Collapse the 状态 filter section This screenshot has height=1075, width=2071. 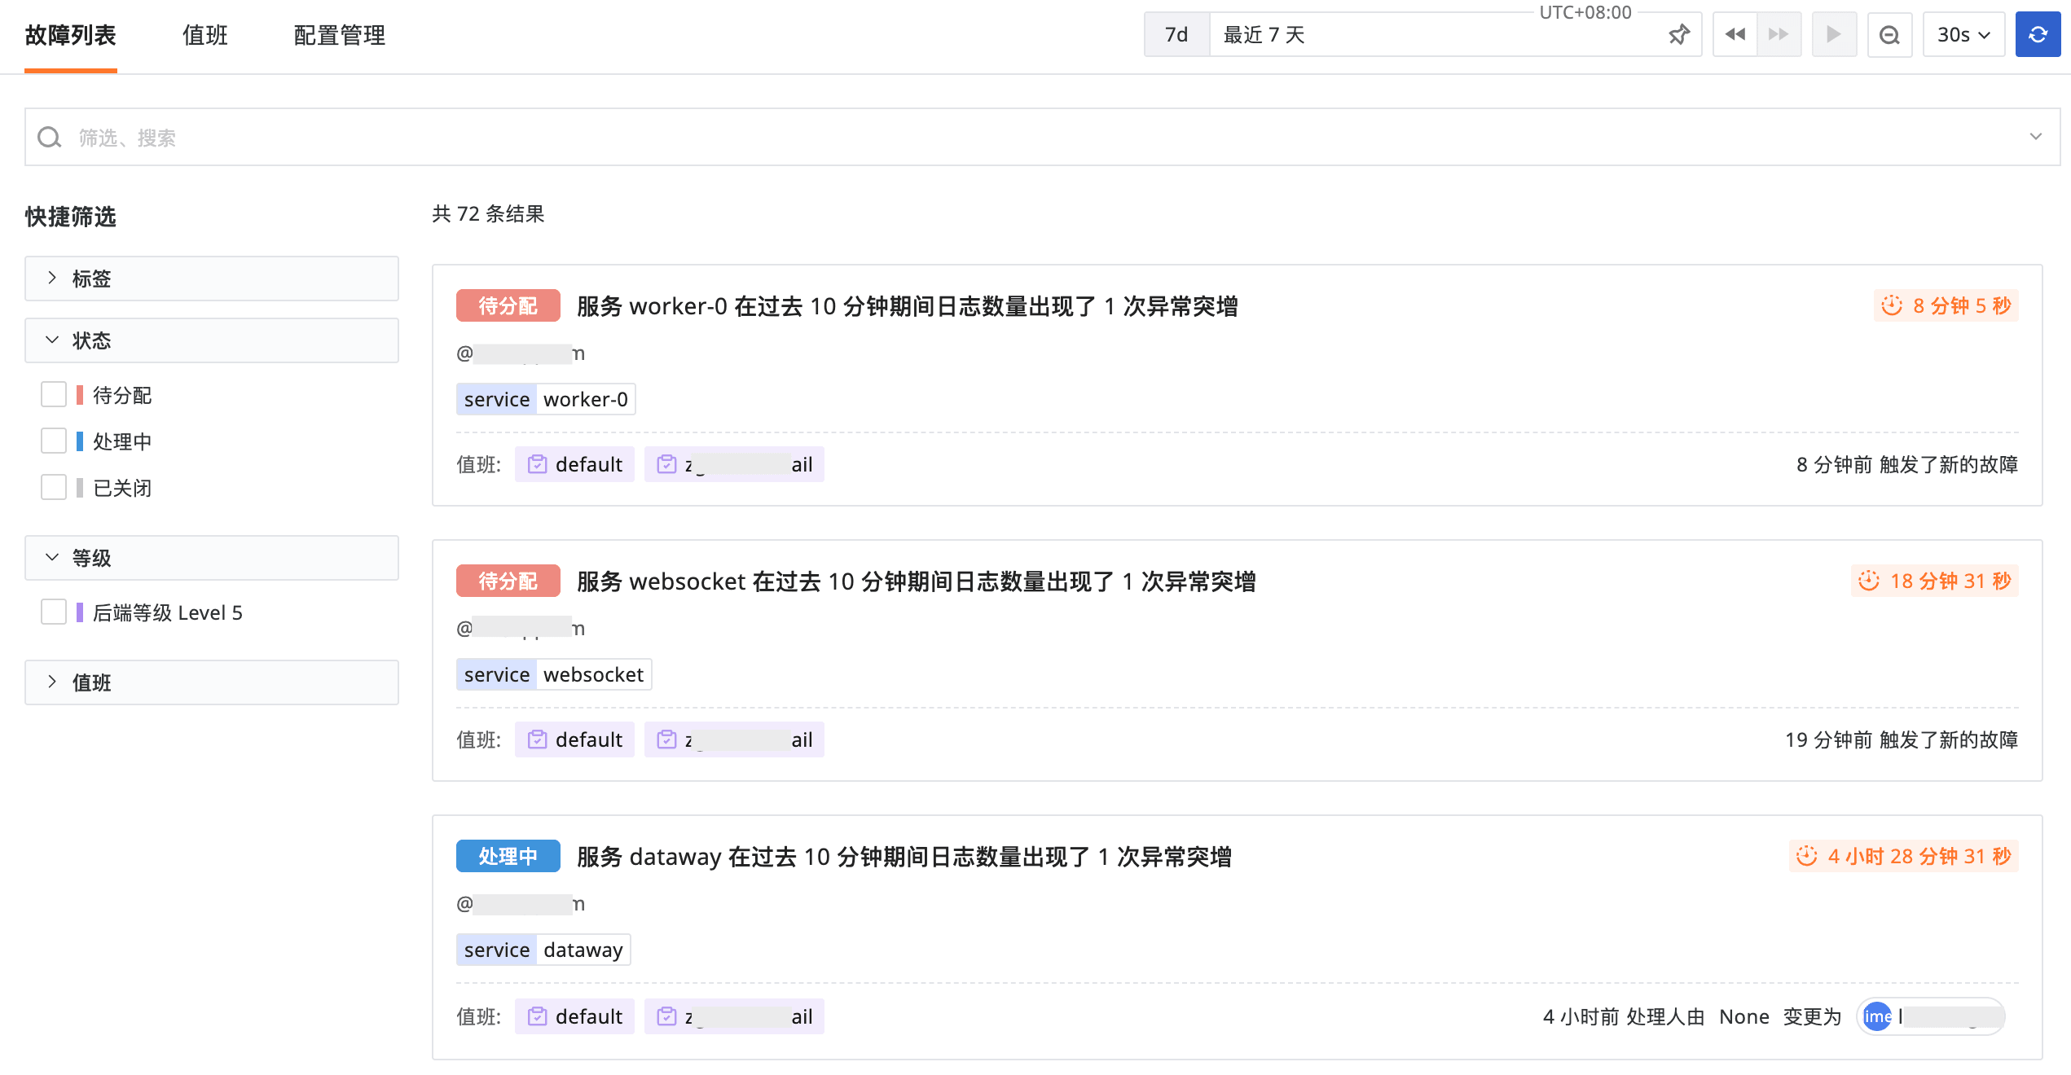point(212,340)
